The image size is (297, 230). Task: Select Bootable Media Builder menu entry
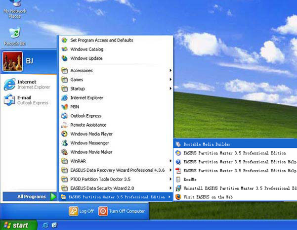pos(235,144)
